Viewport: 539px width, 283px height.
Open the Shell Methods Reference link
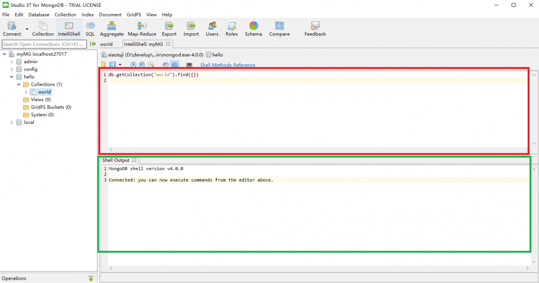(227, 65)
